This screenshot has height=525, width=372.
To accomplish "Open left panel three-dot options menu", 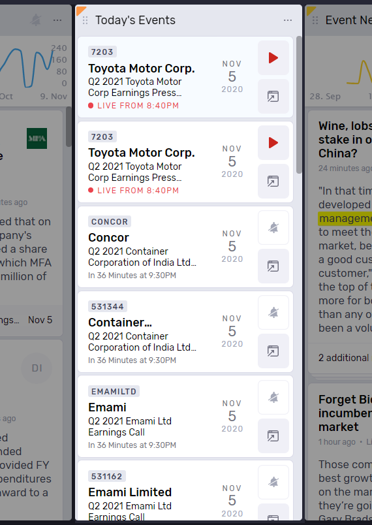I will click(x=57, y=20).
